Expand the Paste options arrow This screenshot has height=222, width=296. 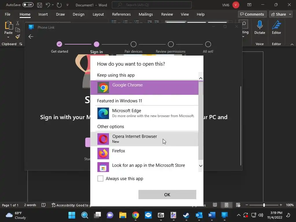tap(8, 37)
